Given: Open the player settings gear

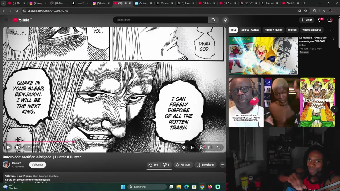Looking at the screenshot, I should point(202,147).
